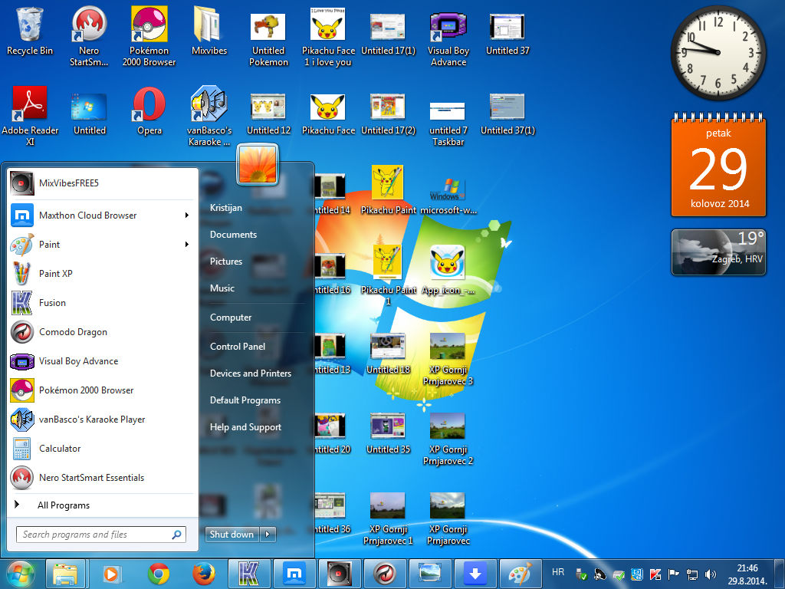This screenshot has width=785, height=589.
Task: Open Music from the Start menu
Action: click(x=222, y=288)
